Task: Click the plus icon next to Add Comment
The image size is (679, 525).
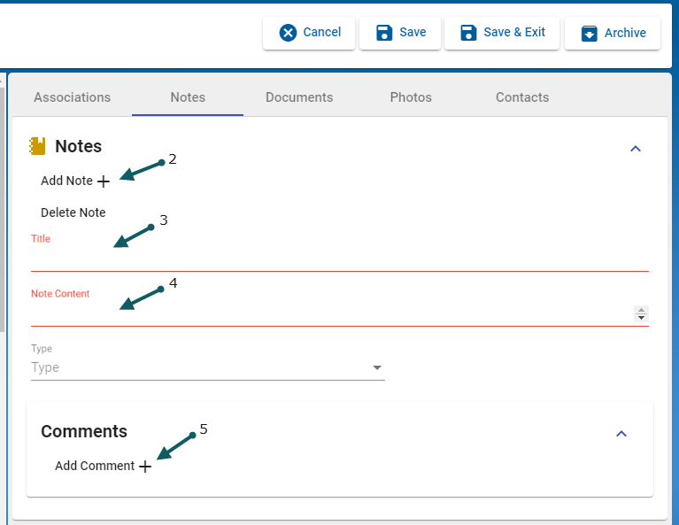Action: (x=145, y=467)
